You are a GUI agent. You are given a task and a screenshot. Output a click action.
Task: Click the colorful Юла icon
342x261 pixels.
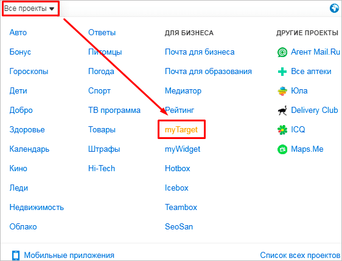point(282,91)
